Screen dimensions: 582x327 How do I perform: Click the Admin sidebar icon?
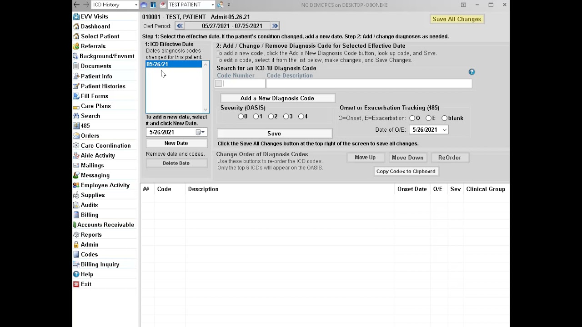point(76,244)
